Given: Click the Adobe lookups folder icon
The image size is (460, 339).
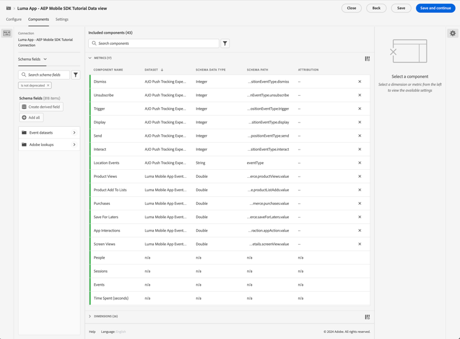Looking at the screenshot, I should tap(24, 145).
